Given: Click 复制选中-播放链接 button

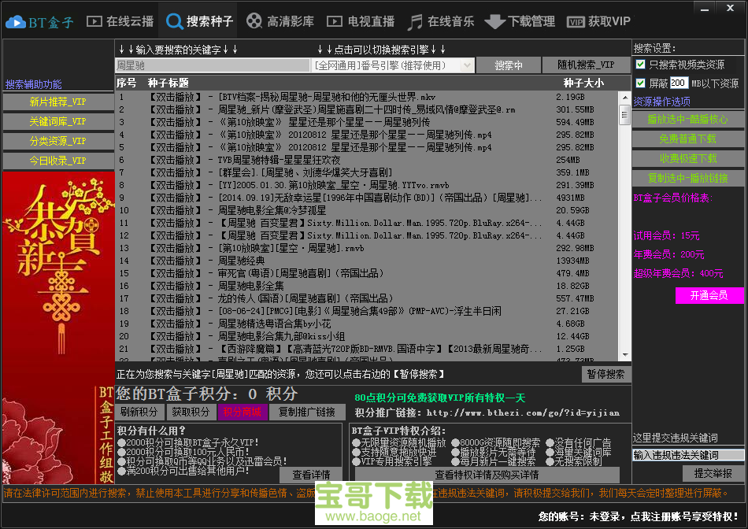Looking at the screenshot, I should pyautogui.click(x=687, y=178).
